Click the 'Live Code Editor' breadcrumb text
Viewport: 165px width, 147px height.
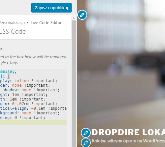(46, 23)
